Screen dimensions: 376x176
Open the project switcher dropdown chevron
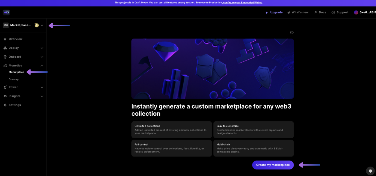coord(42,25)
